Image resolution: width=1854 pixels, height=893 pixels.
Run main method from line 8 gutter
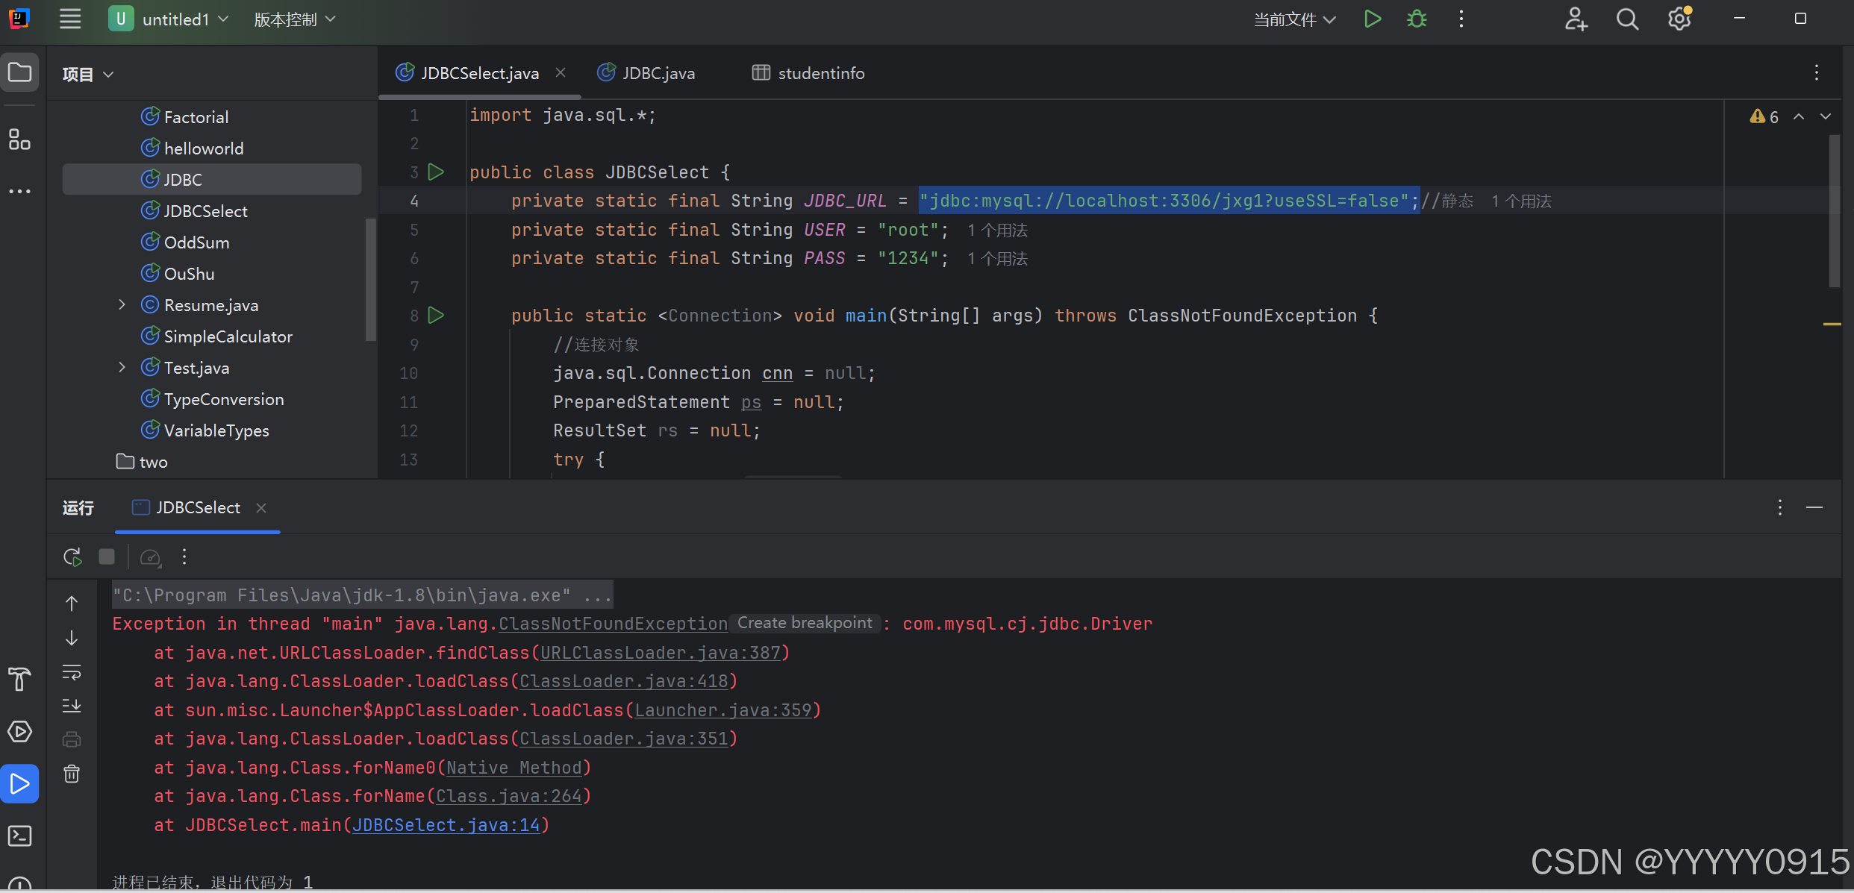(x=436, y=316)
